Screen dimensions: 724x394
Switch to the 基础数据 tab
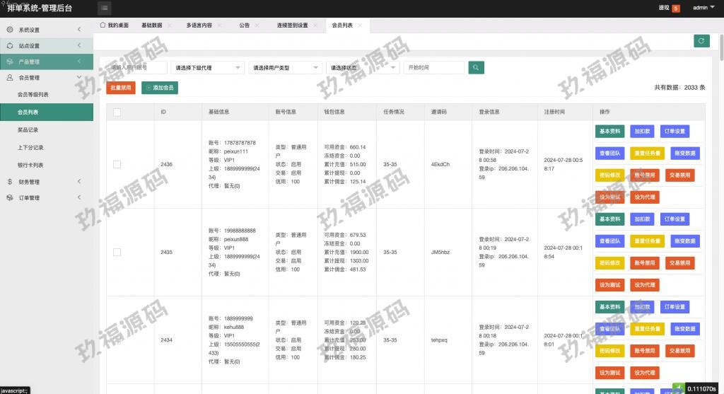tap(151, 25)
